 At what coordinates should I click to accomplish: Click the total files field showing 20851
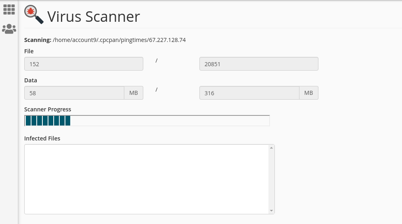(x=259, y=64)
